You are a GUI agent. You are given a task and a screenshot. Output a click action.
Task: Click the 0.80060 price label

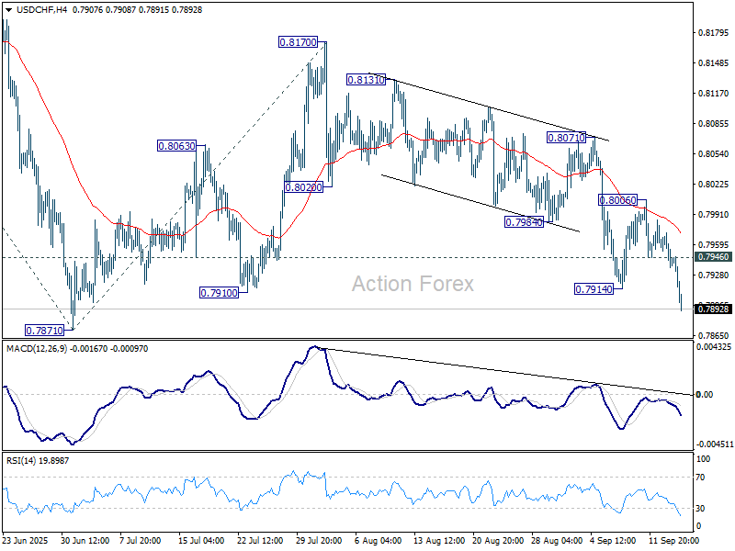click(619, 199)
